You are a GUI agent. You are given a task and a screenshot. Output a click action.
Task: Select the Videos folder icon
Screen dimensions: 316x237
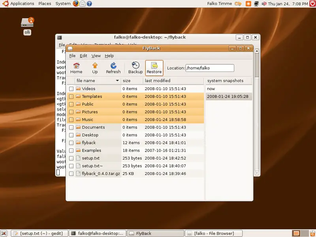[x=78, y=88]
